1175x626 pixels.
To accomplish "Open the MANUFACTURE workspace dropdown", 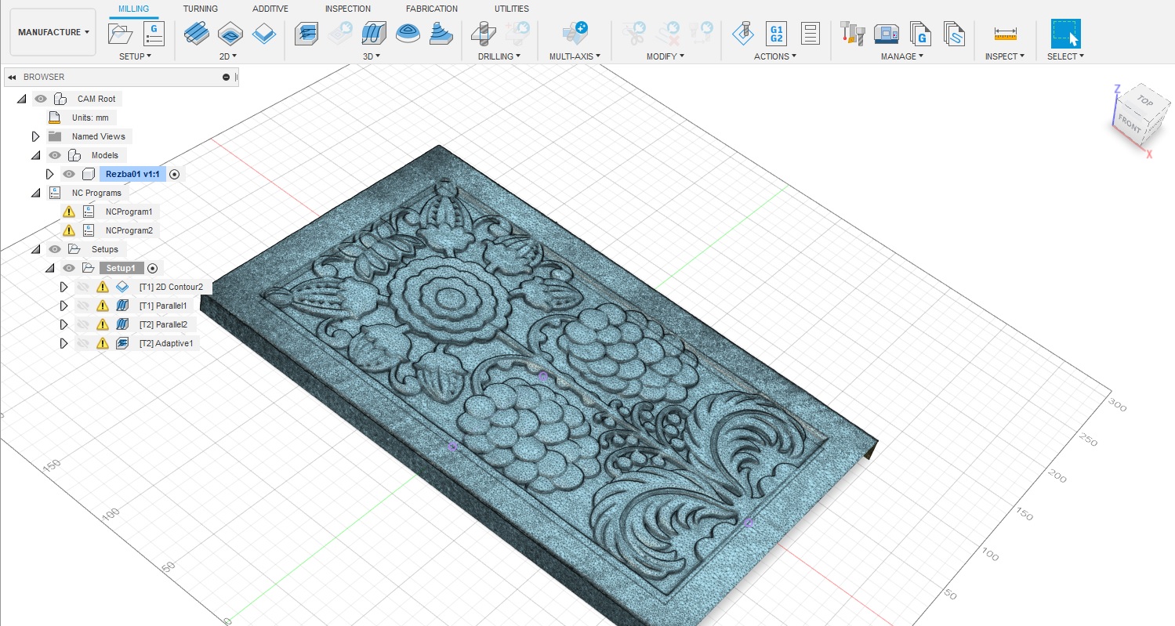I will click(x=53, y=32).
